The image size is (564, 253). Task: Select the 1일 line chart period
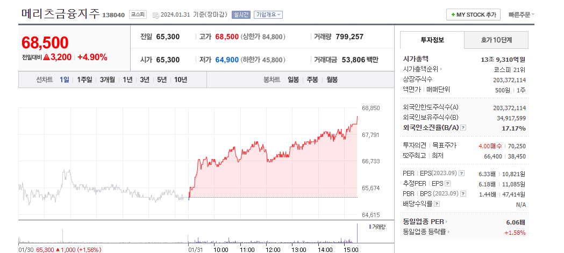65,80
